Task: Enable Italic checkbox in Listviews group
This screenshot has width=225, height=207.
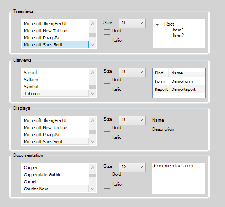Action: [x=107, y=90]
